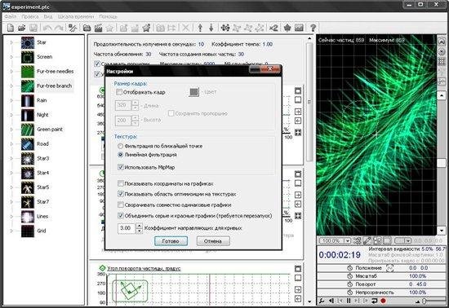This screenshot has width=449, height=308.
Task: Click the loop playback icon
Action: [x=374, y=301]
